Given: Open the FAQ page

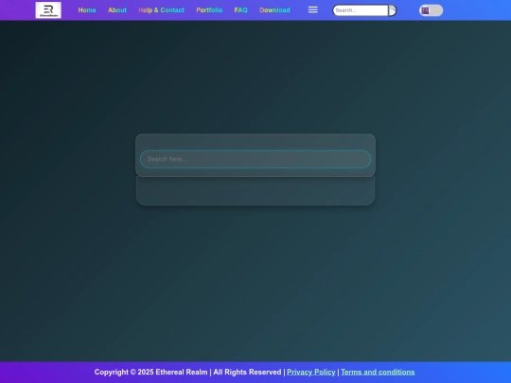Looking at the screenshot, I should click(241, 10).
